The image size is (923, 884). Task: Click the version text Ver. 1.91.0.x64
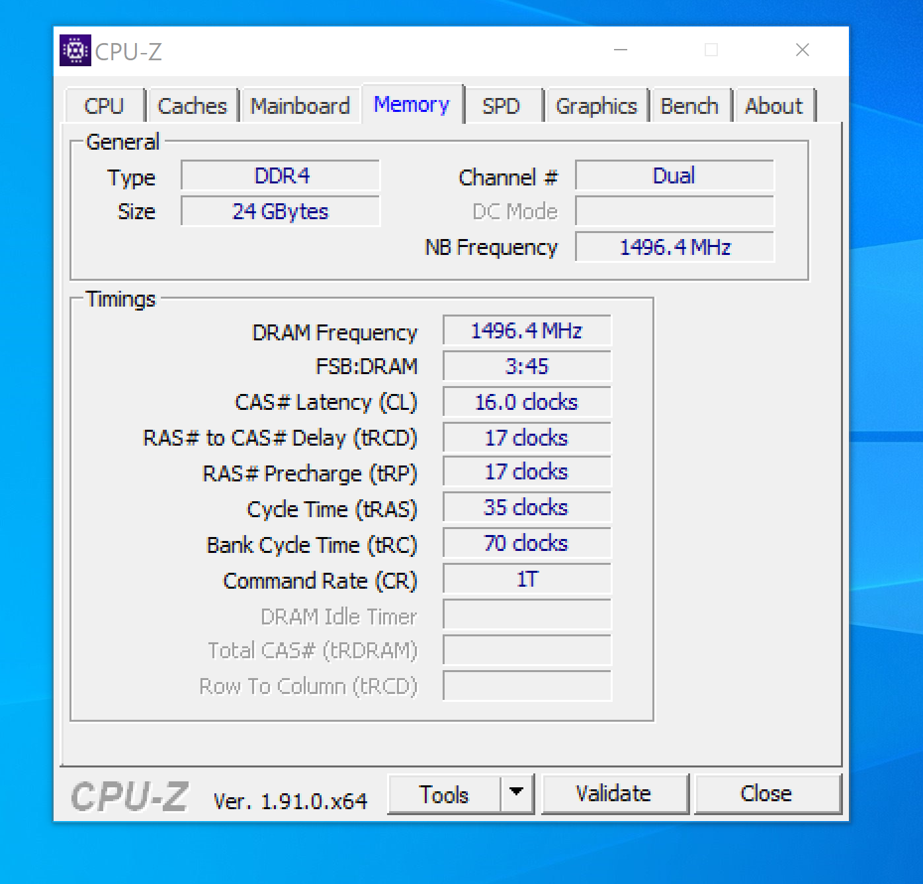point(290,801)
